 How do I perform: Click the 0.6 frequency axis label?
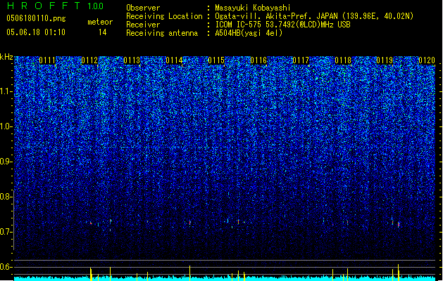pyautogui.click(x=6, y=267)
